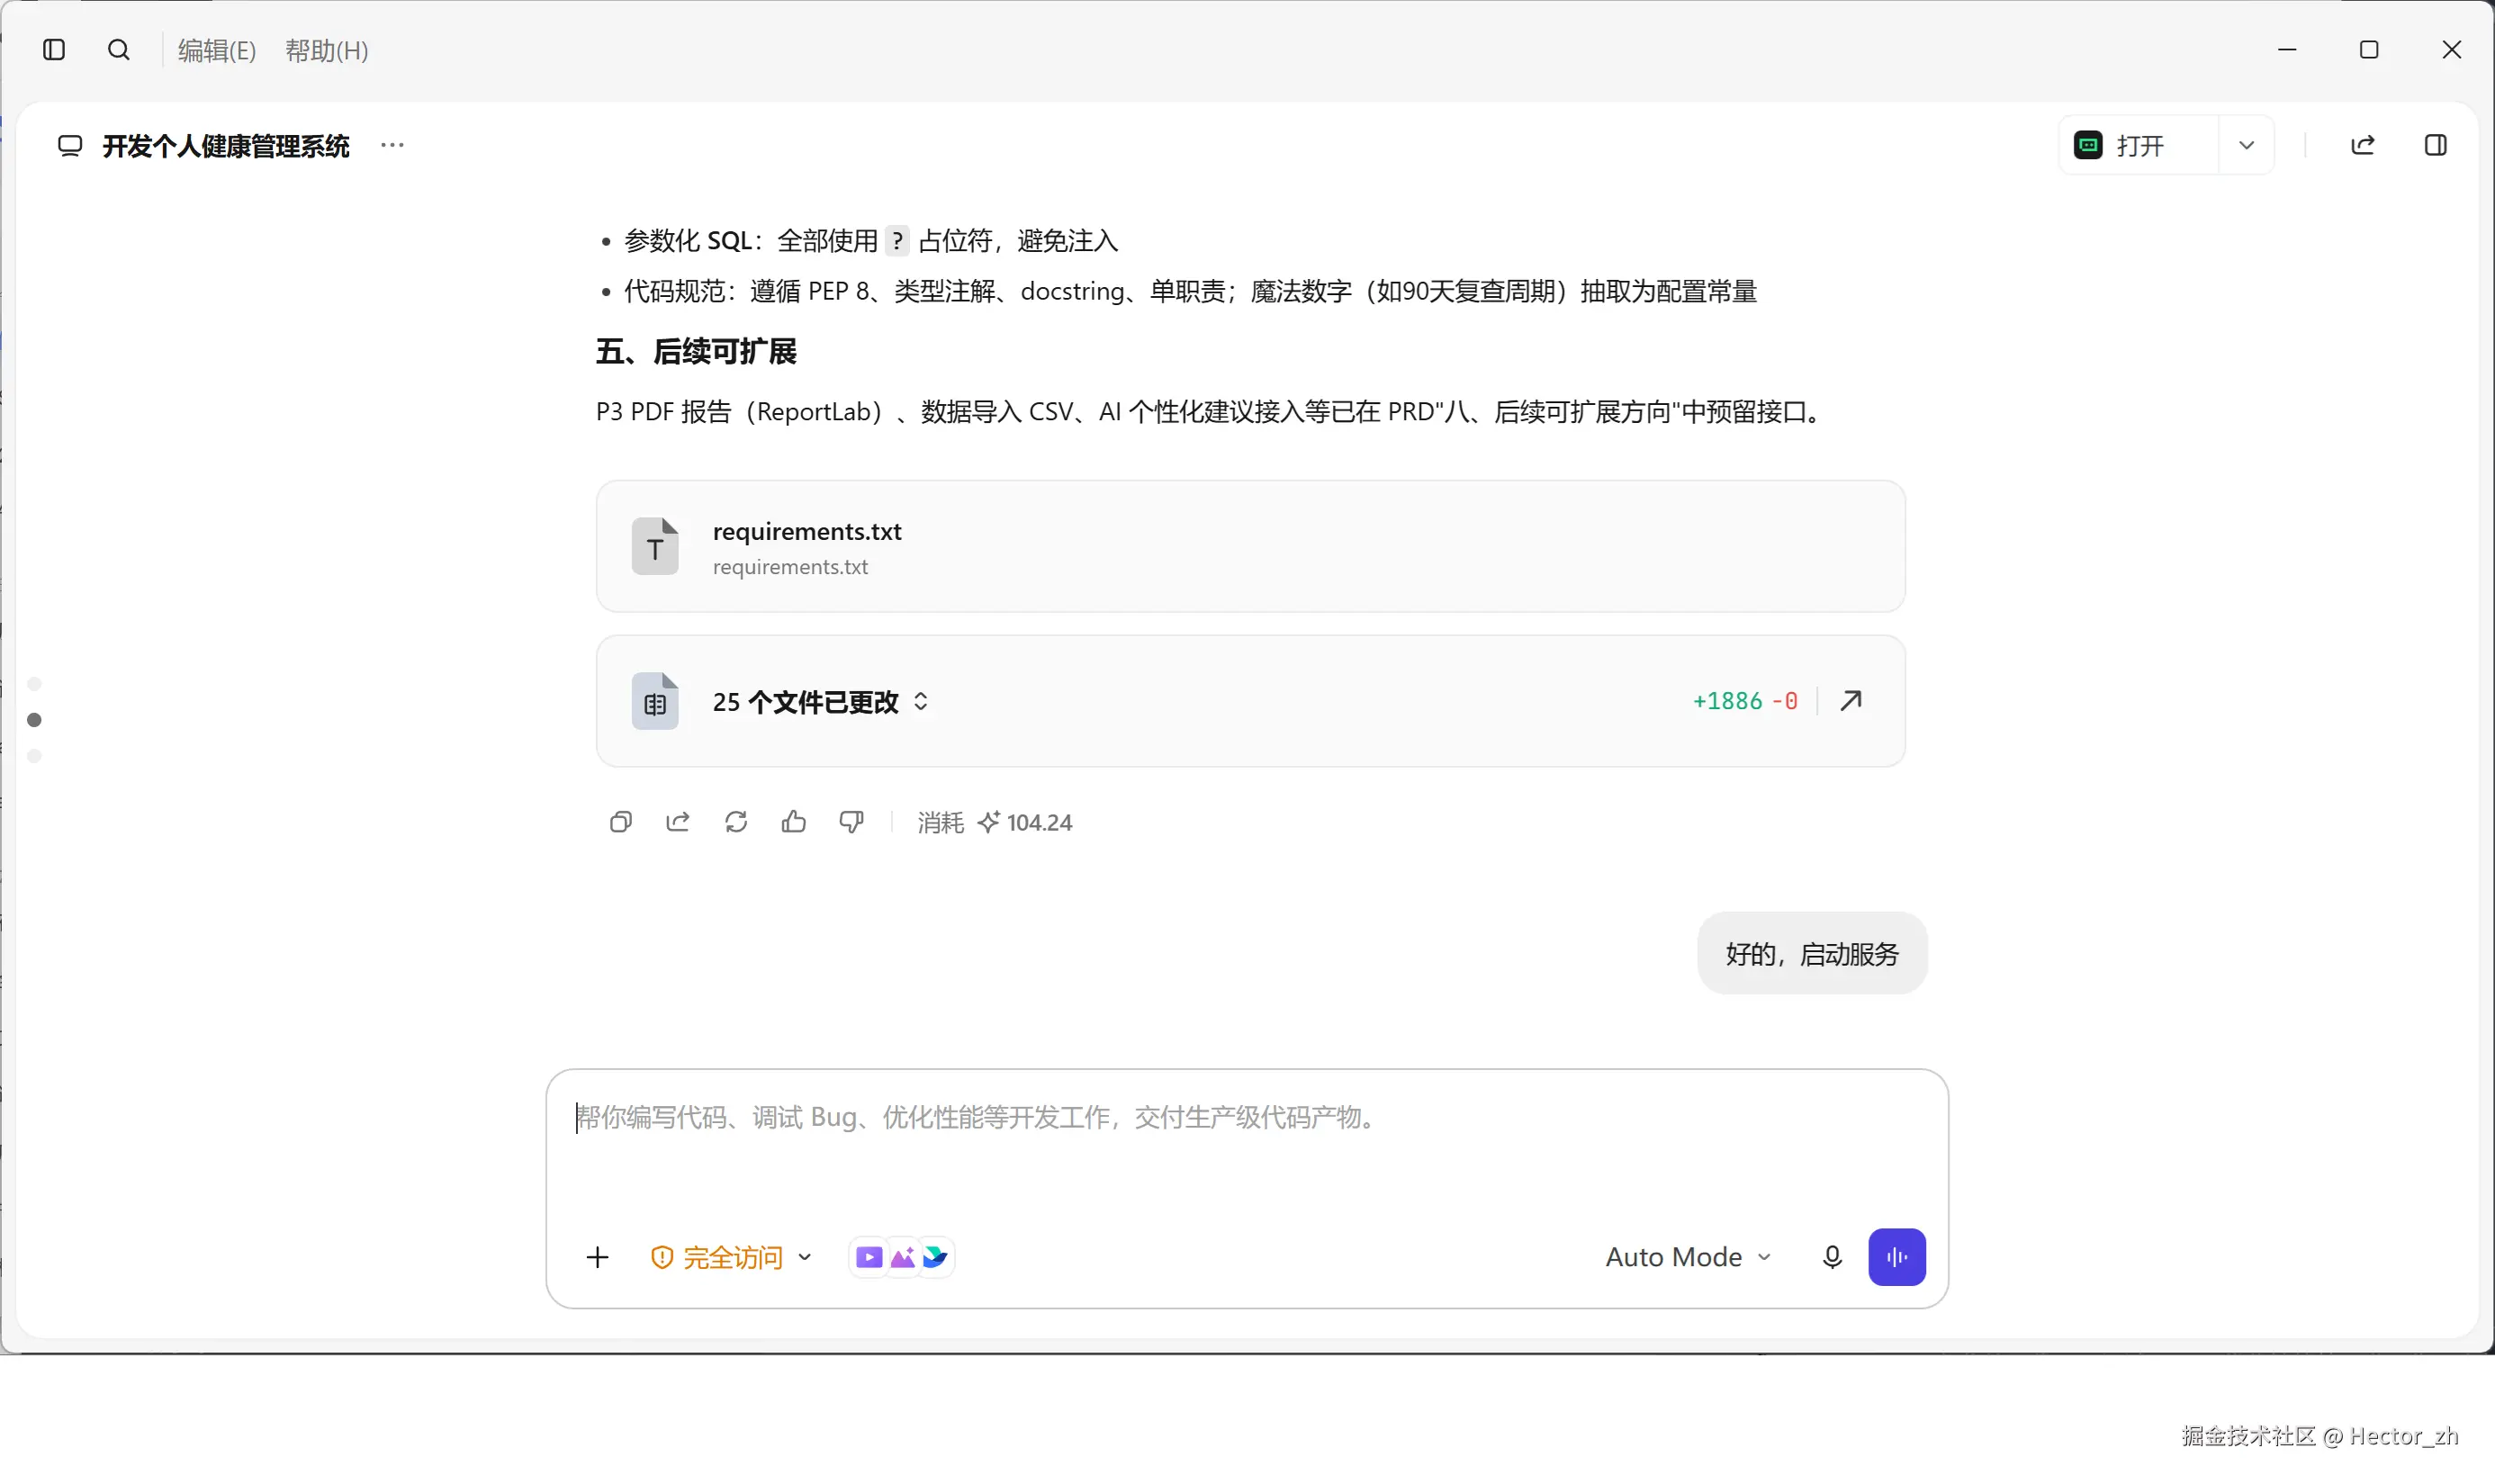
Task: Click the diff file icon beside 25 个文件已更改
Action: (655, 702)
